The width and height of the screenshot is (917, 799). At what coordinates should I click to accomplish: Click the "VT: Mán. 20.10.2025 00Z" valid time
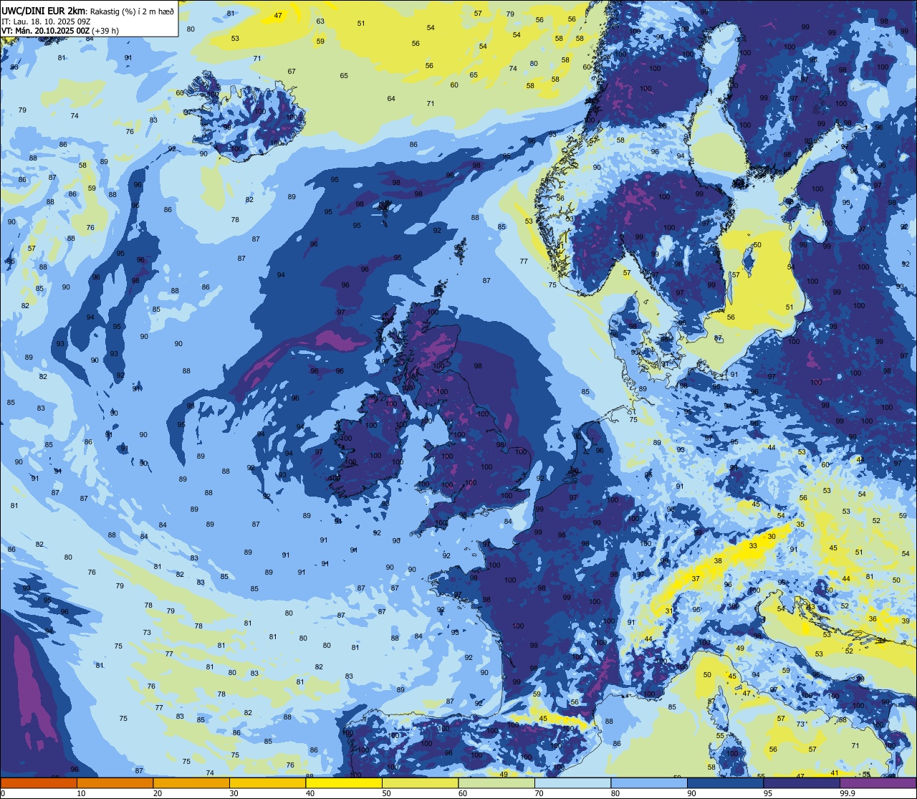tap(47, 31)
